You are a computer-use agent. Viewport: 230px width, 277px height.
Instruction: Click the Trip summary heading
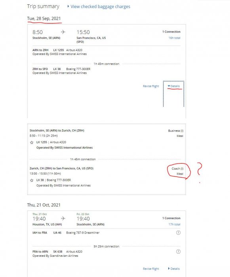tap(43, 7)
